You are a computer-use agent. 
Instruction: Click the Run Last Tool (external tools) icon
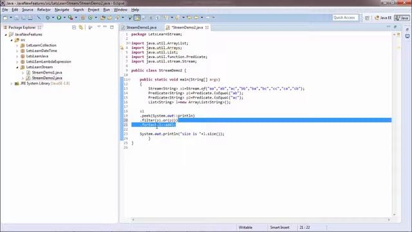[70, 17]
